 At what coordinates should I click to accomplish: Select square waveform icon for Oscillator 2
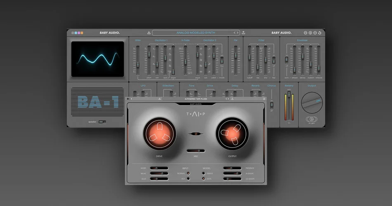click(x=201, y=59)
